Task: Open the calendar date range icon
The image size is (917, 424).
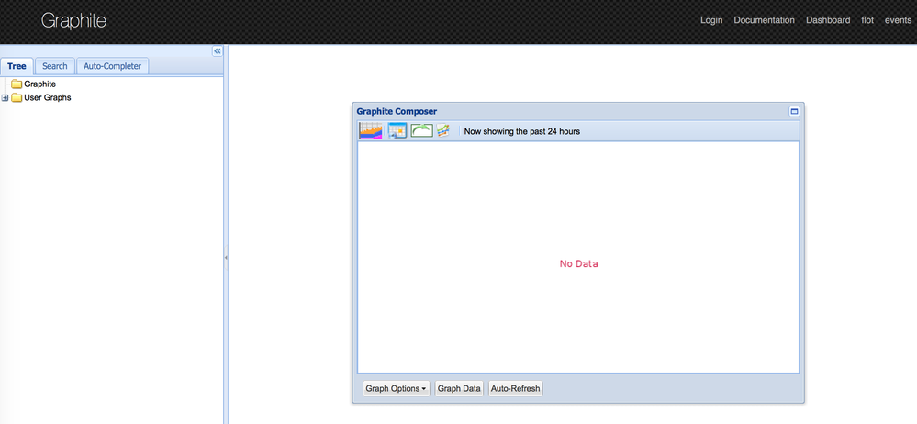Action: [397, 131]
